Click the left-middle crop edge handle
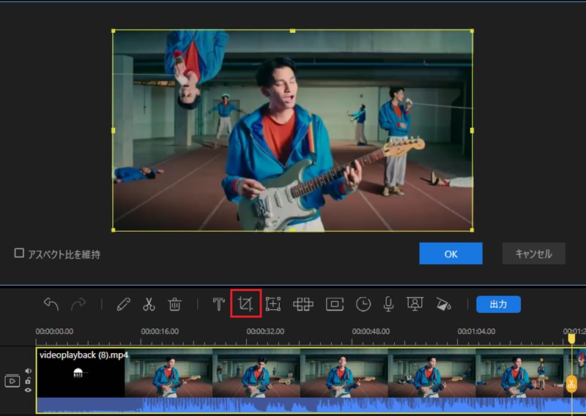Image resolution: width=586 pixels, height=416 pixels. 114,130
